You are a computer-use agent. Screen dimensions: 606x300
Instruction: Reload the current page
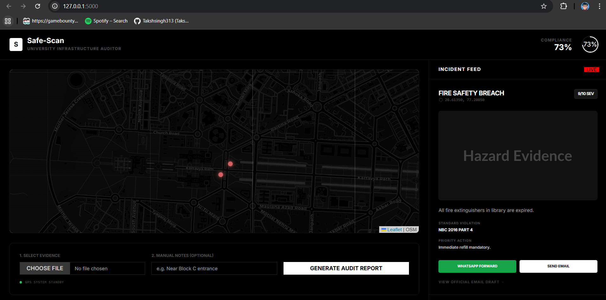pos(37,6)
